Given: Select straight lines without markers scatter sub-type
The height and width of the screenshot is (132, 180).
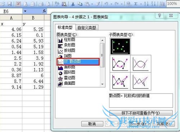Looking at the screenshot, I should pos(141,82).
